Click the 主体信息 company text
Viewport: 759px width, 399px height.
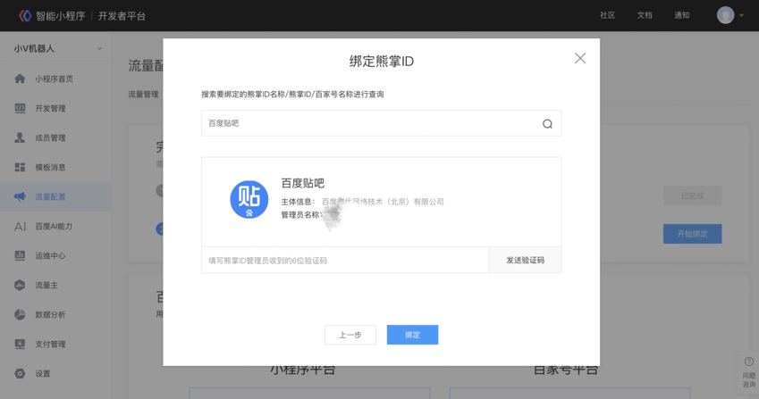[x=383, y=202]
